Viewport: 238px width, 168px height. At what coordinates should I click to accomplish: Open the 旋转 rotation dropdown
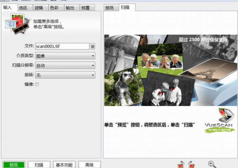[65, 75]
